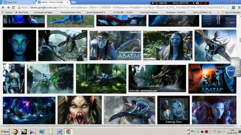The height and width of the screenshot is (135, 241).
Task: Open a new tab
Action: coord(73,2)
